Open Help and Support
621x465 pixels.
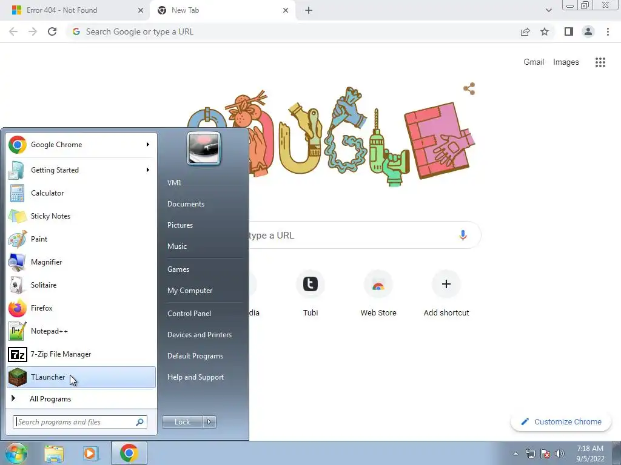coord(195,377)
